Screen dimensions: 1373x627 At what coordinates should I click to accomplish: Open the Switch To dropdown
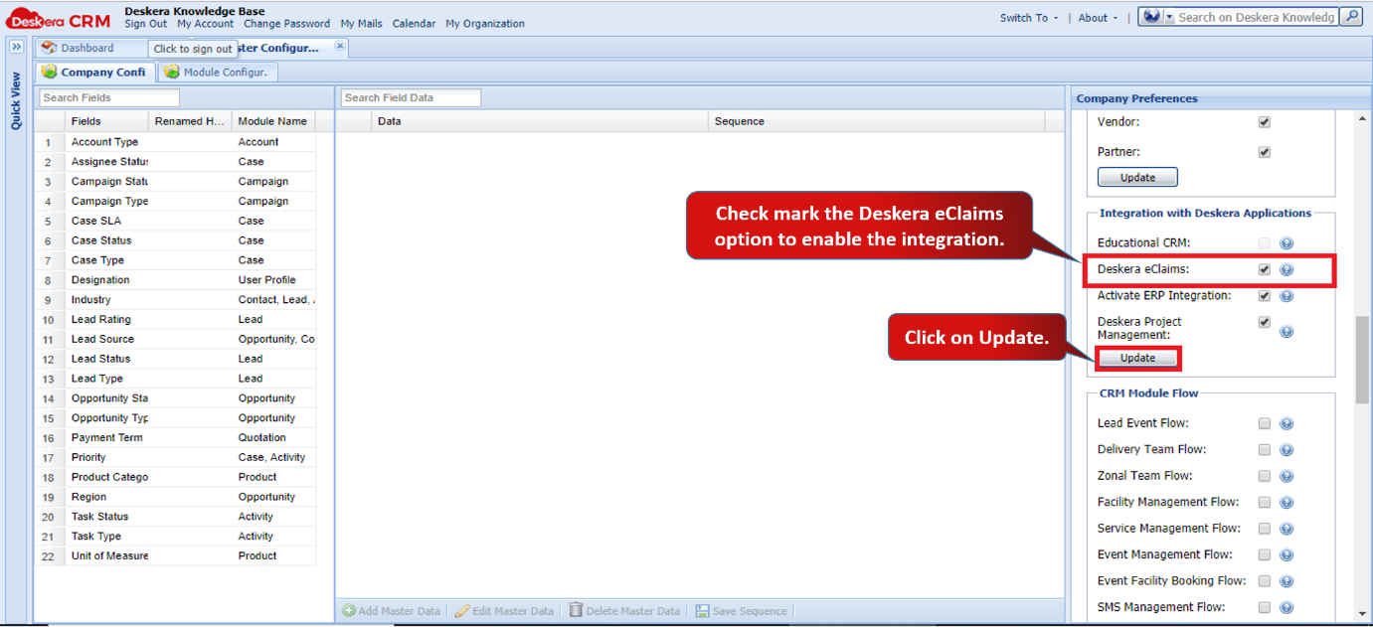(x=1029, y=18)
